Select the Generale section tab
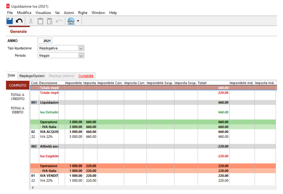Viewport: 283px width, 194px height. (18, 31)
